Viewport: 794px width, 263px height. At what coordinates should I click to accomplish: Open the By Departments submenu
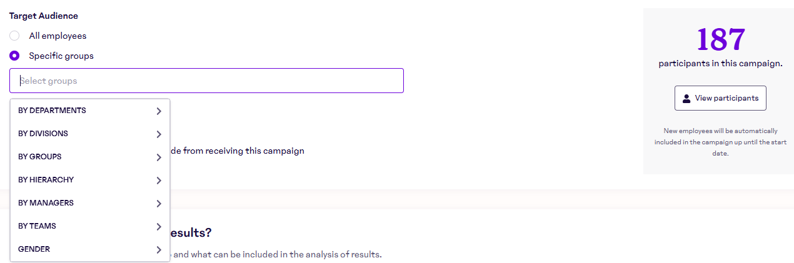point(53,111)
